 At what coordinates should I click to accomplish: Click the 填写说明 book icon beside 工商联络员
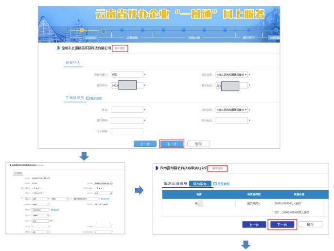(88, 98)
